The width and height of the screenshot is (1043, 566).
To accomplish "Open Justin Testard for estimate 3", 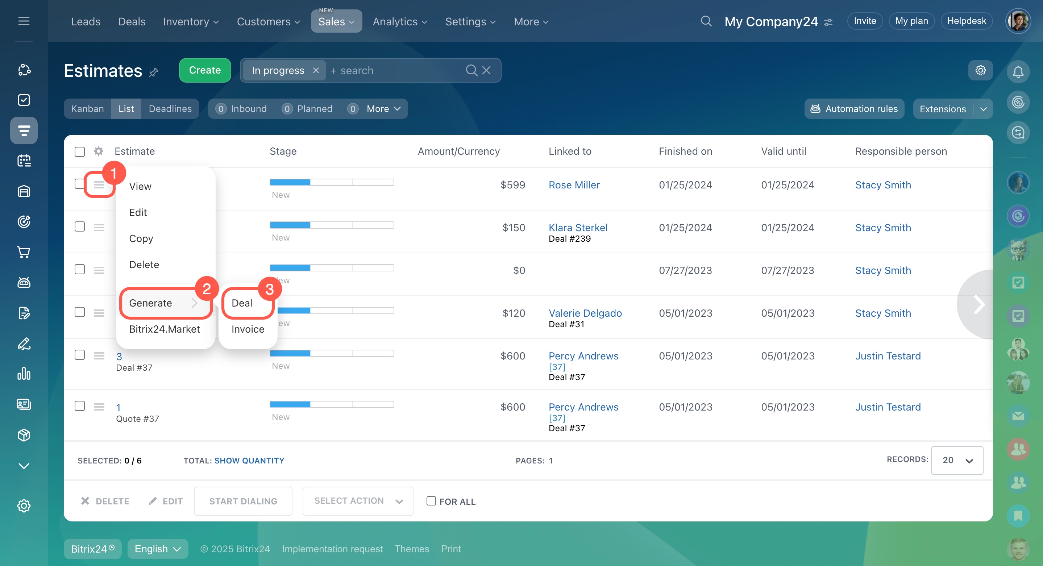I will (888, 355).
